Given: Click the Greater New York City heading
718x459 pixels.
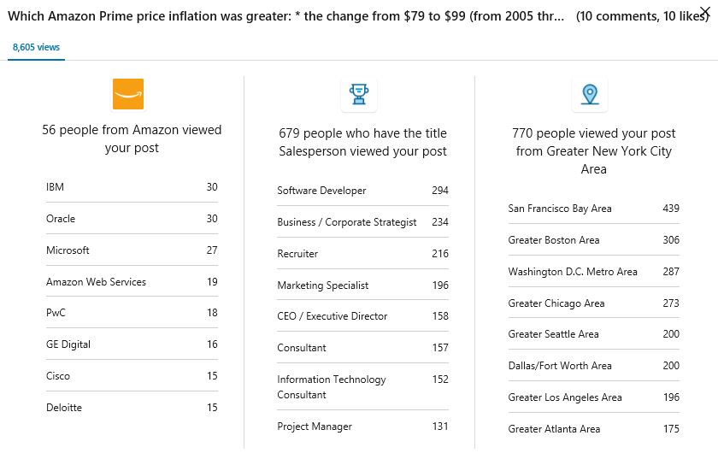Looking at the screenshot, I should (593, 151).
